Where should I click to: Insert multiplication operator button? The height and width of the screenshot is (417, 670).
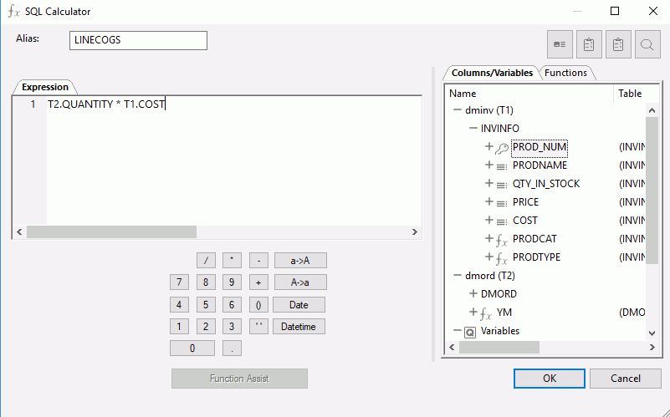(232, 261)
